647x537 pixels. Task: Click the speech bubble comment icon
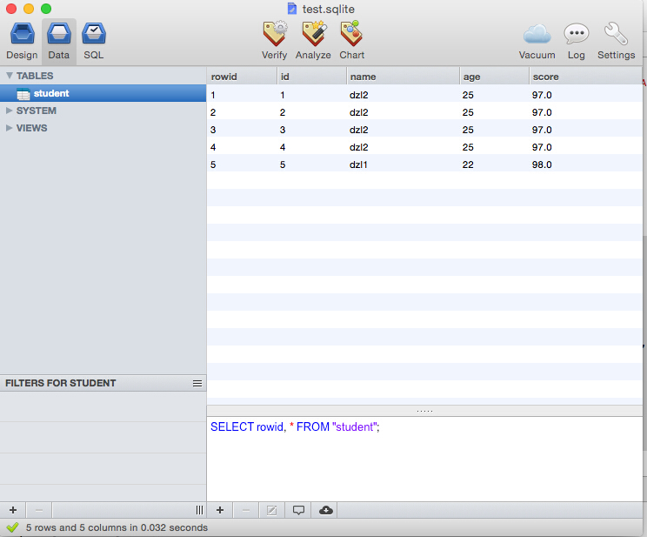pos(298,510)
